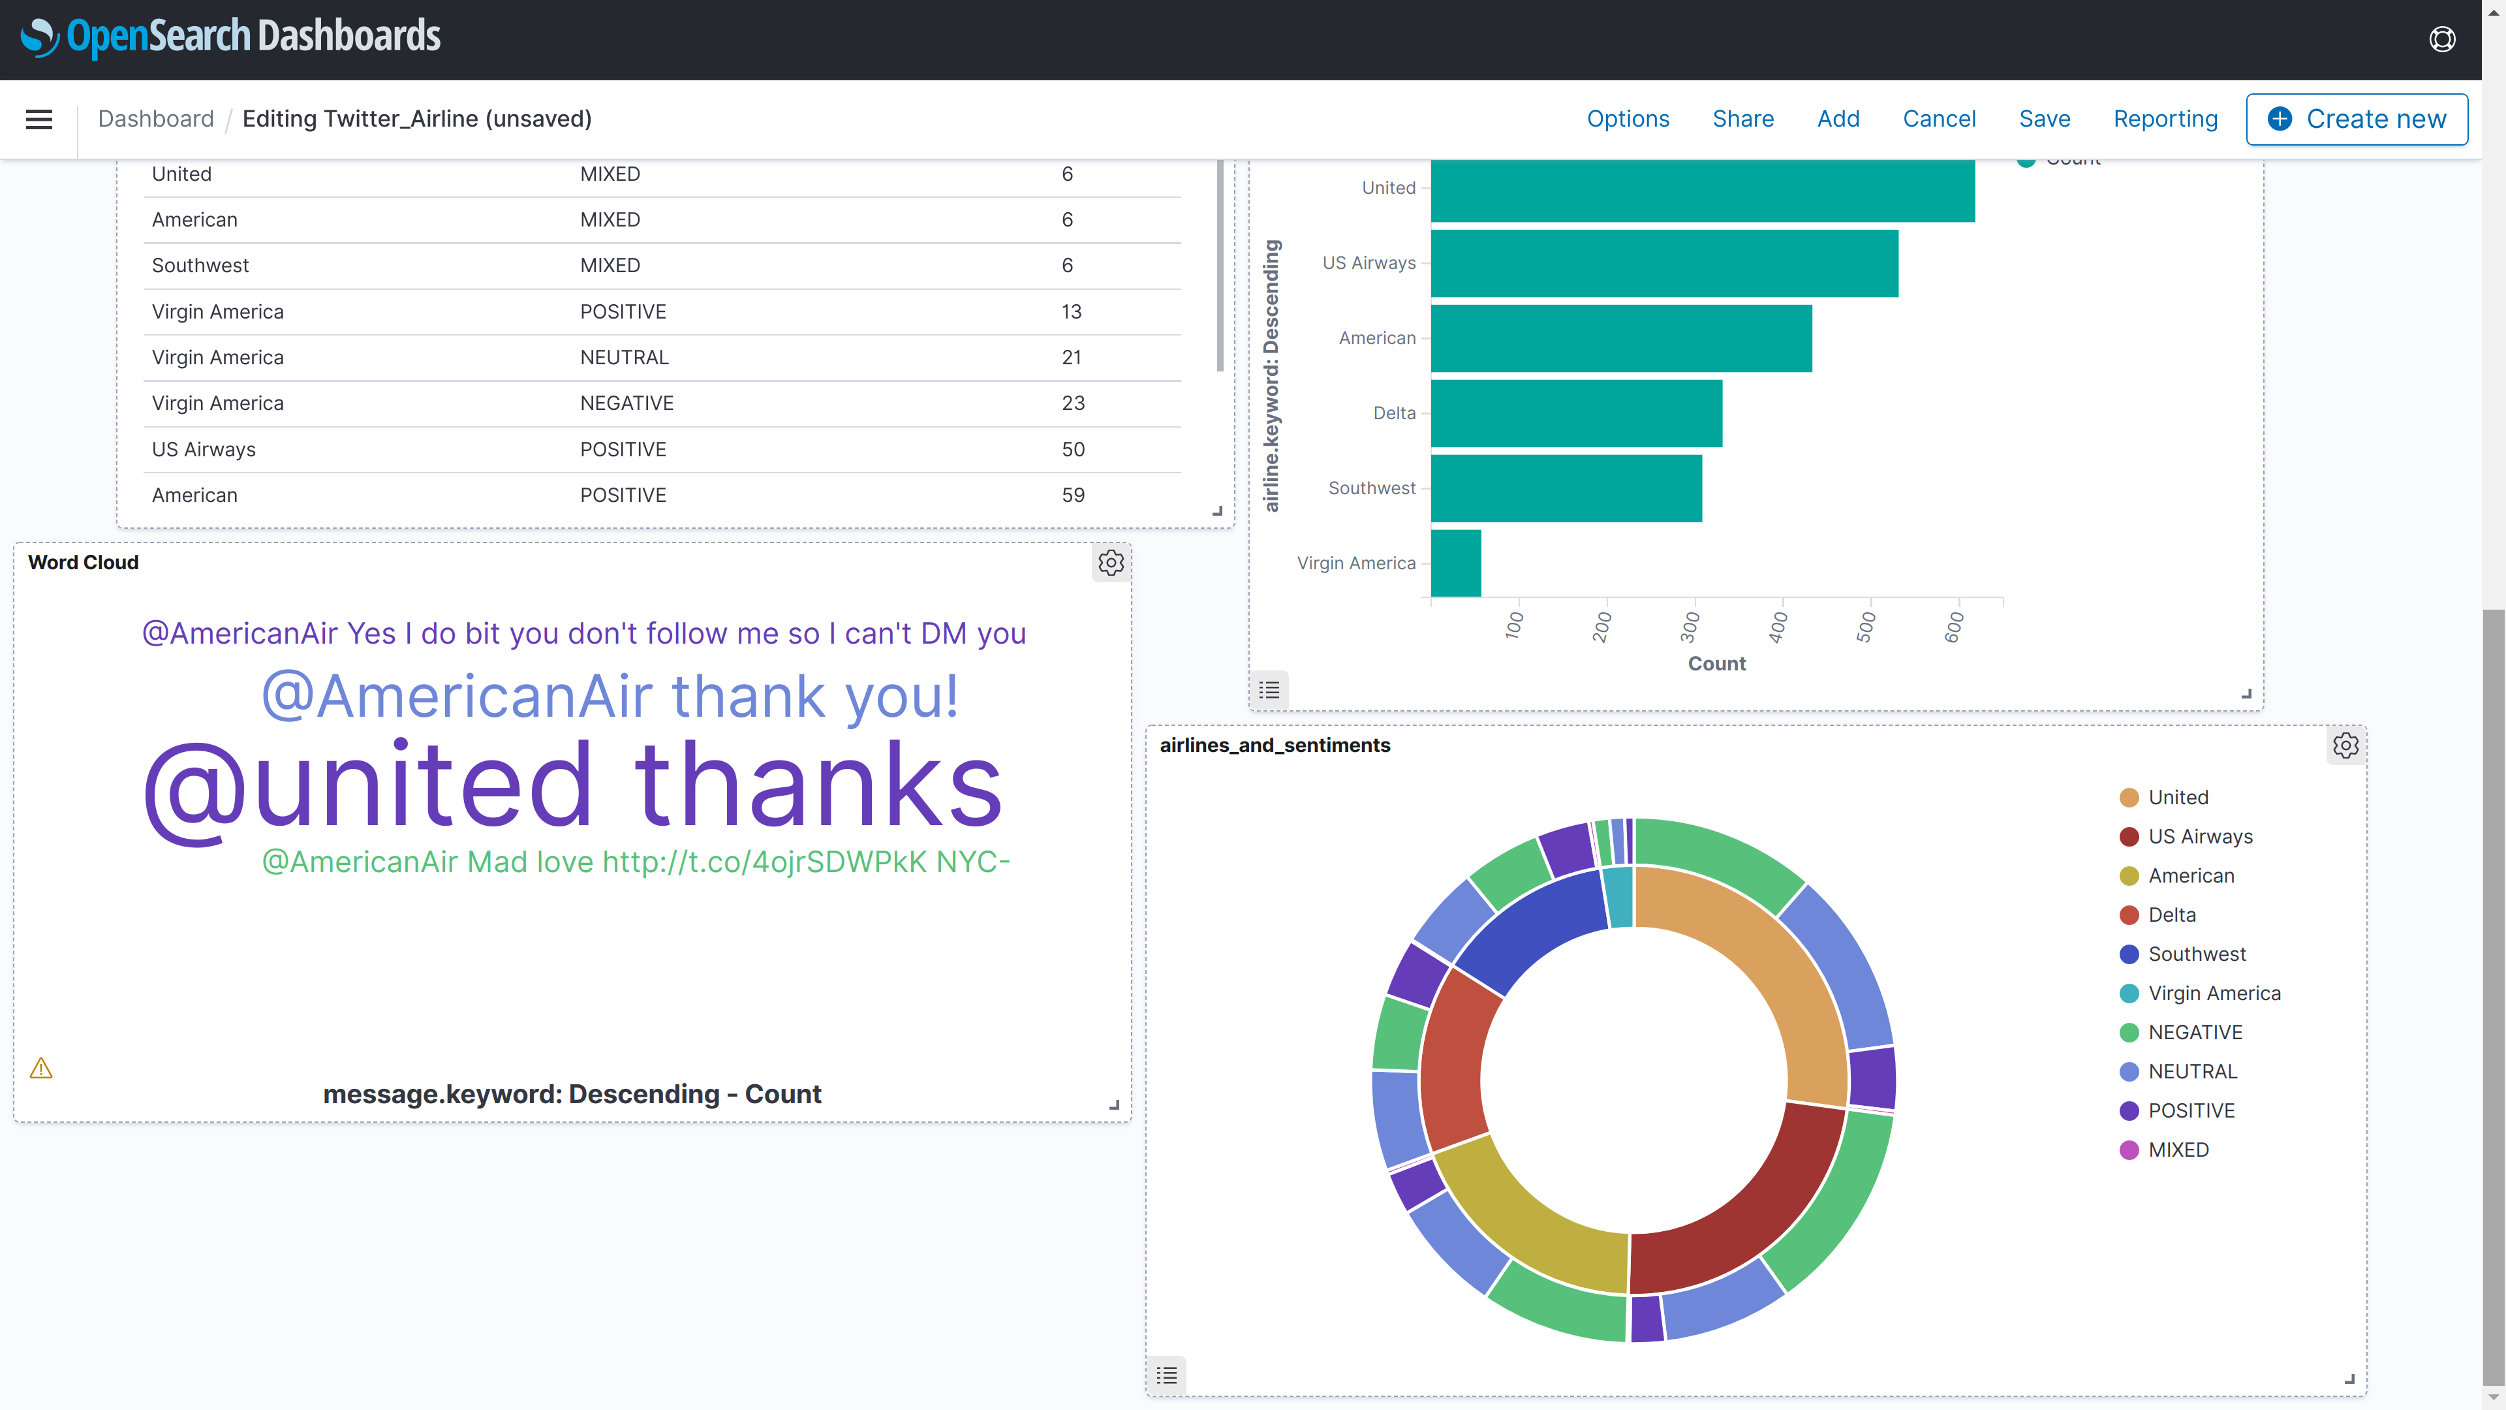
Task: Toggle legend on the donut chart panel
Action: coord(1166,1375)
